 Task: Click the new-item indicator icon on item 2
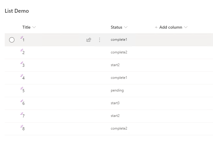pos(22,50)
